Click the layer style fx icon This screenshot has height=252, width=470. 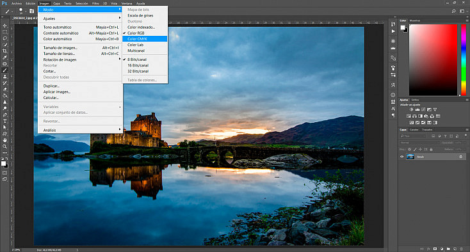pyautogui.click(x=428, y=249)
